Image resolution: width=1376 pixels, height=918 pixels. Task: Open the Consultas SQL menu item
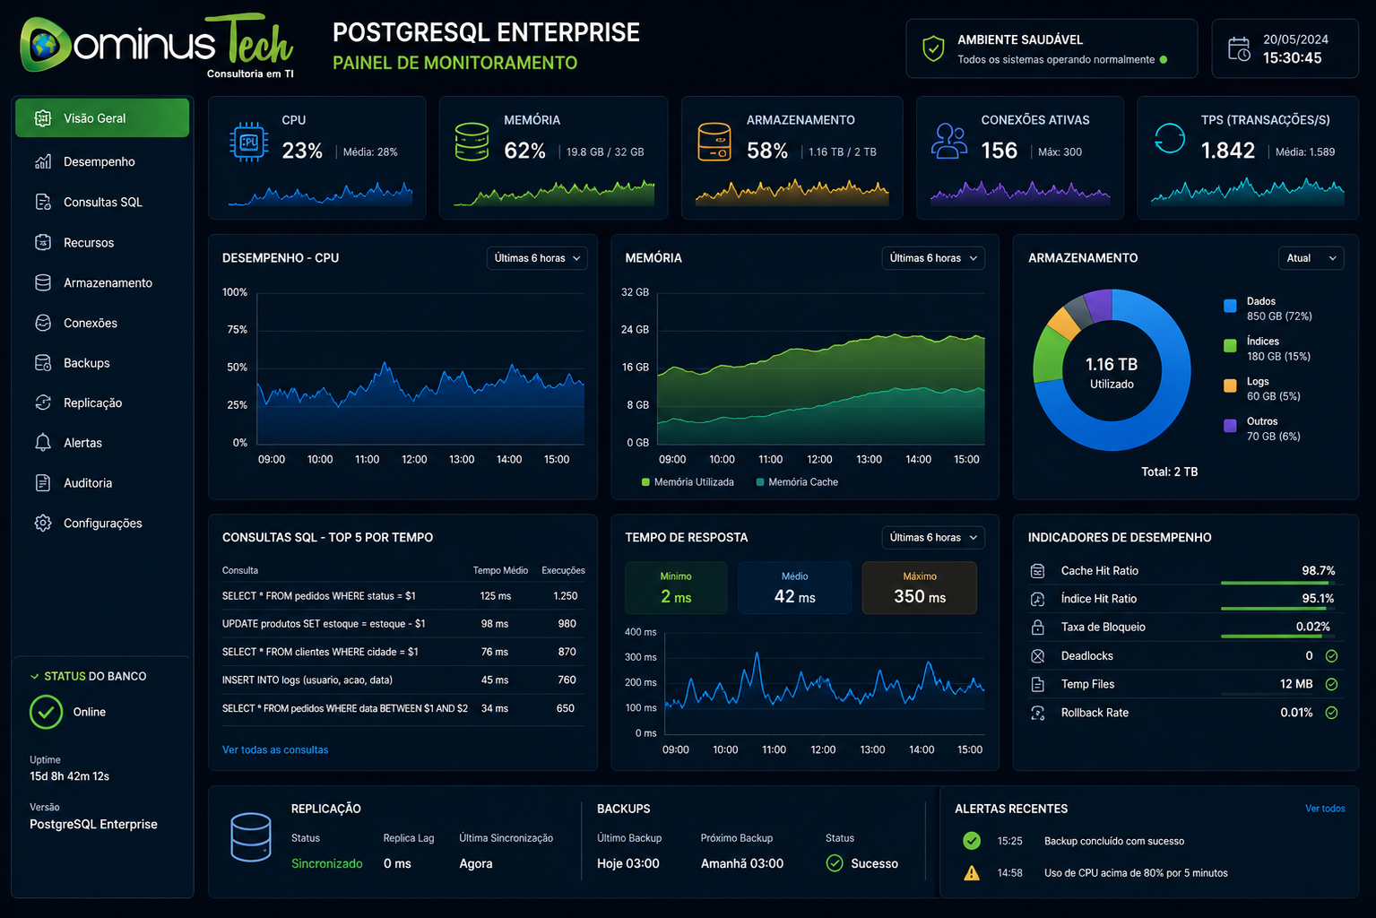coord(102,202)
